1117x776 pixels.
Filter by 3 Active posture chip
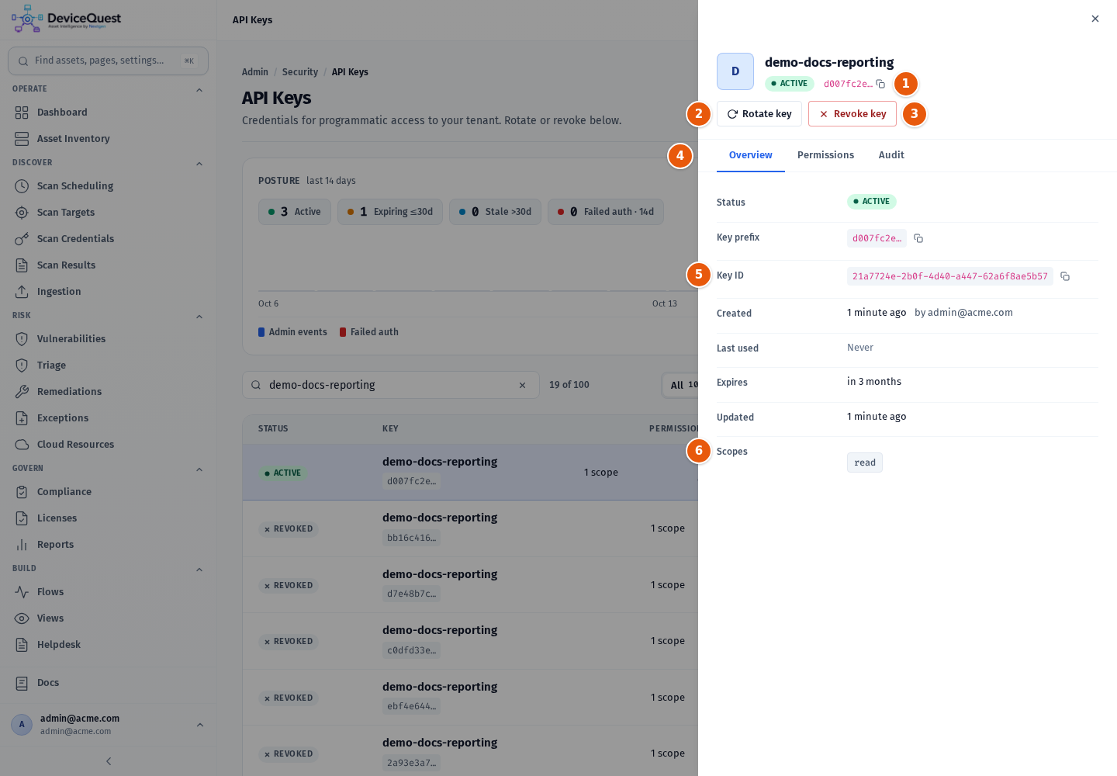click(295, 212)
